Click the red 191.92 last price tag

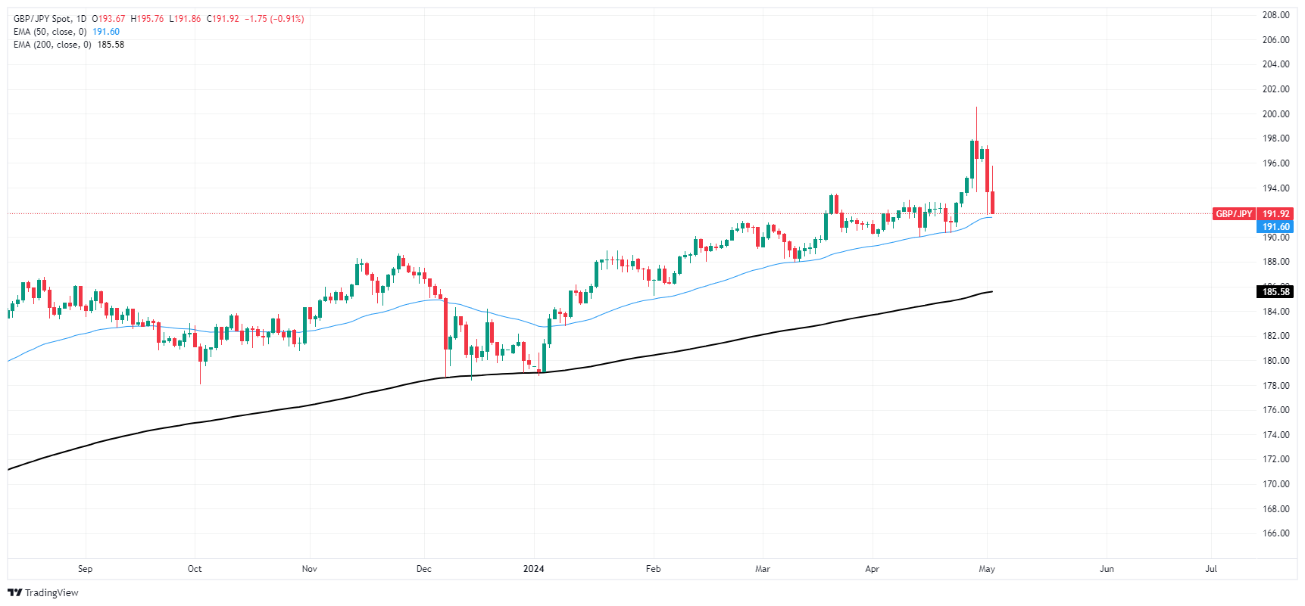1275,214
